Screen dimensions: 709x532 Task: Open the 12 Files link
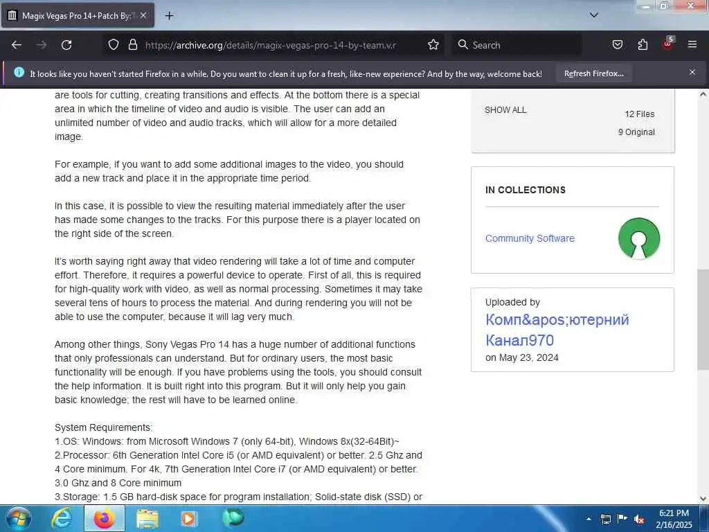tap(639, 114)
